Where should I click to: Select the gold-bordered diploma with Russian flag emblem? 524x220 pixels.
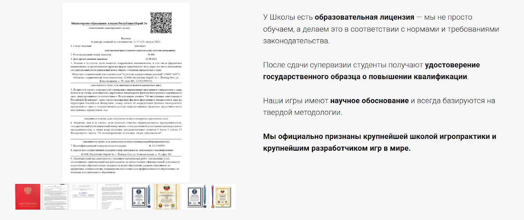167,196
